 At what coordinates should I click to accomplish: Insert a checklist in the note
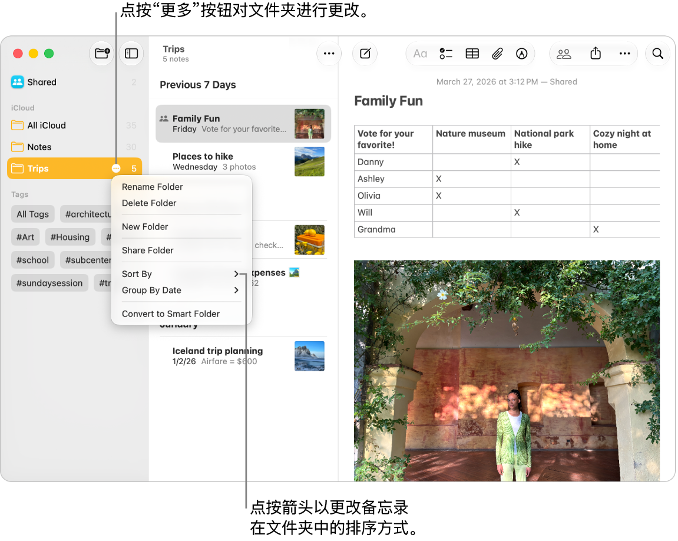446,54
